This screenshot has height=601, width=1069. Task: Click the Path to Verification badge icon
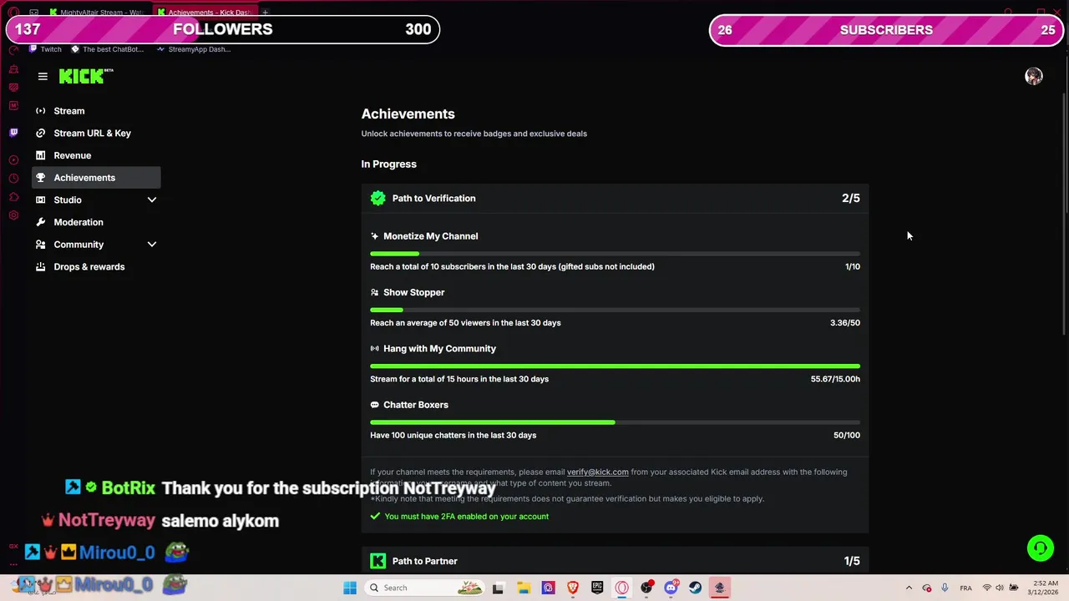(378, 198)
